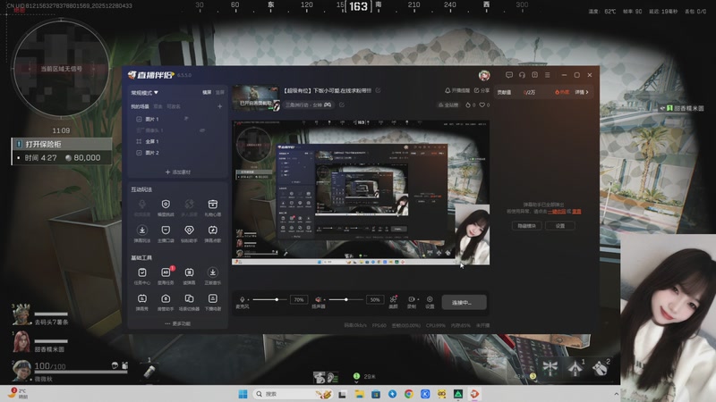The width and height of the screenshot is (716, 402).
Task: Click the 全站榜 ranking button
Action: point(448,105)
